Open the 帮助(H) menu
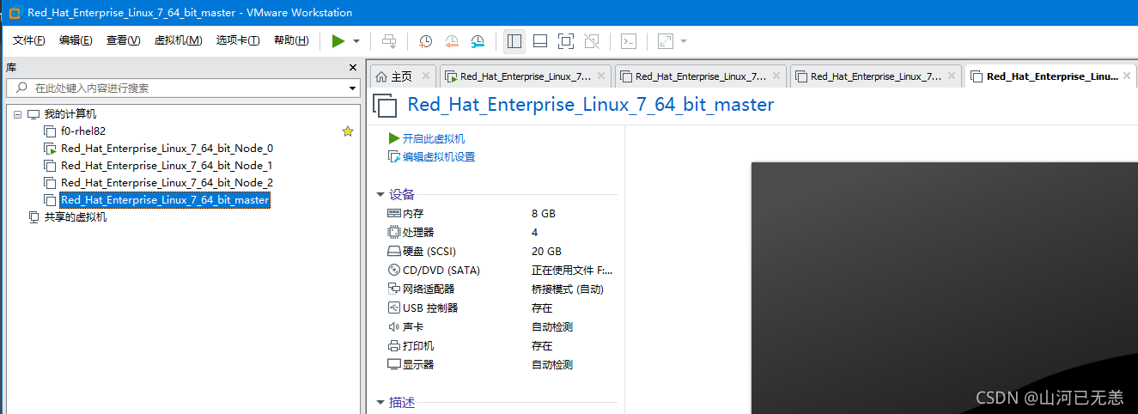 coord(291,40)
